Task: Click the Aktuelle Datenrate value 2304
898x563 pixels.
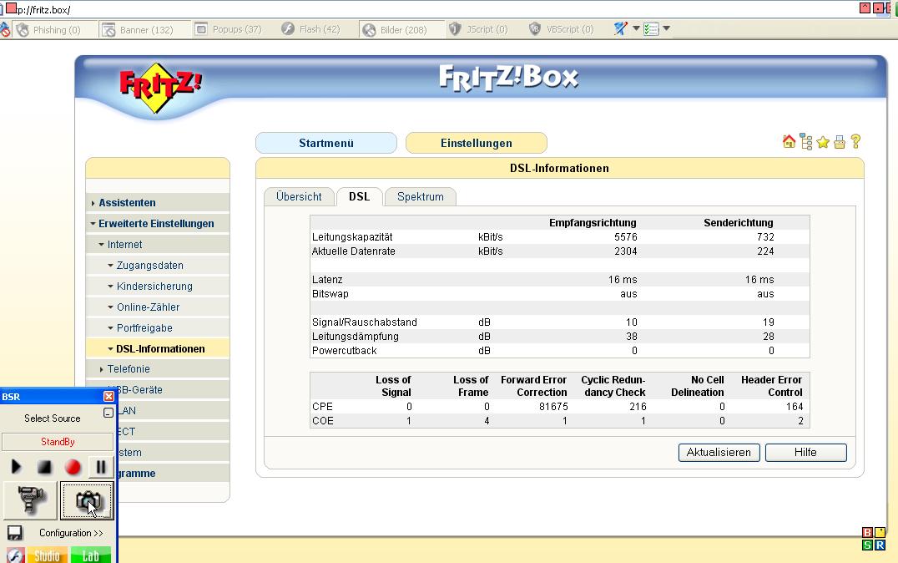Action: (x=625, y=251)
